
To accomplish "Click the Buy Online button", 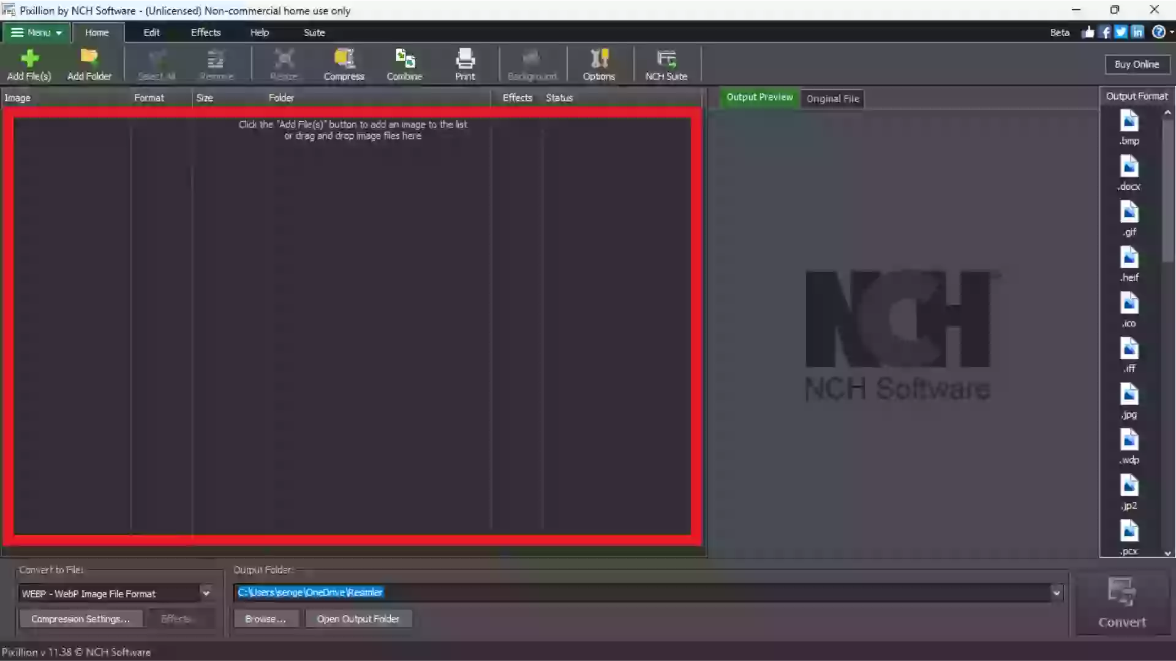I will [1137, 64].
